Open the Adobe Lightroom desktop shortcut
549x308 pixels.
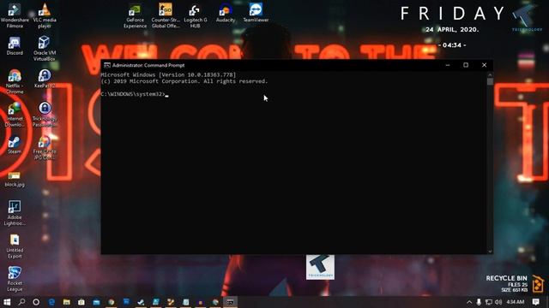pos(15,213)
